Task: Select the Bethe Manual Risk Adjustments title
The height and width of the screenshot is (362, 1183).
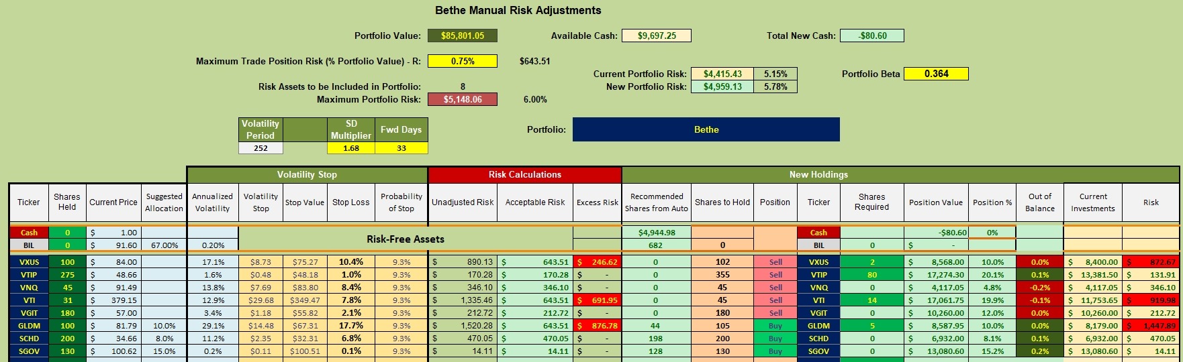Action: click(x=518, y=10)
